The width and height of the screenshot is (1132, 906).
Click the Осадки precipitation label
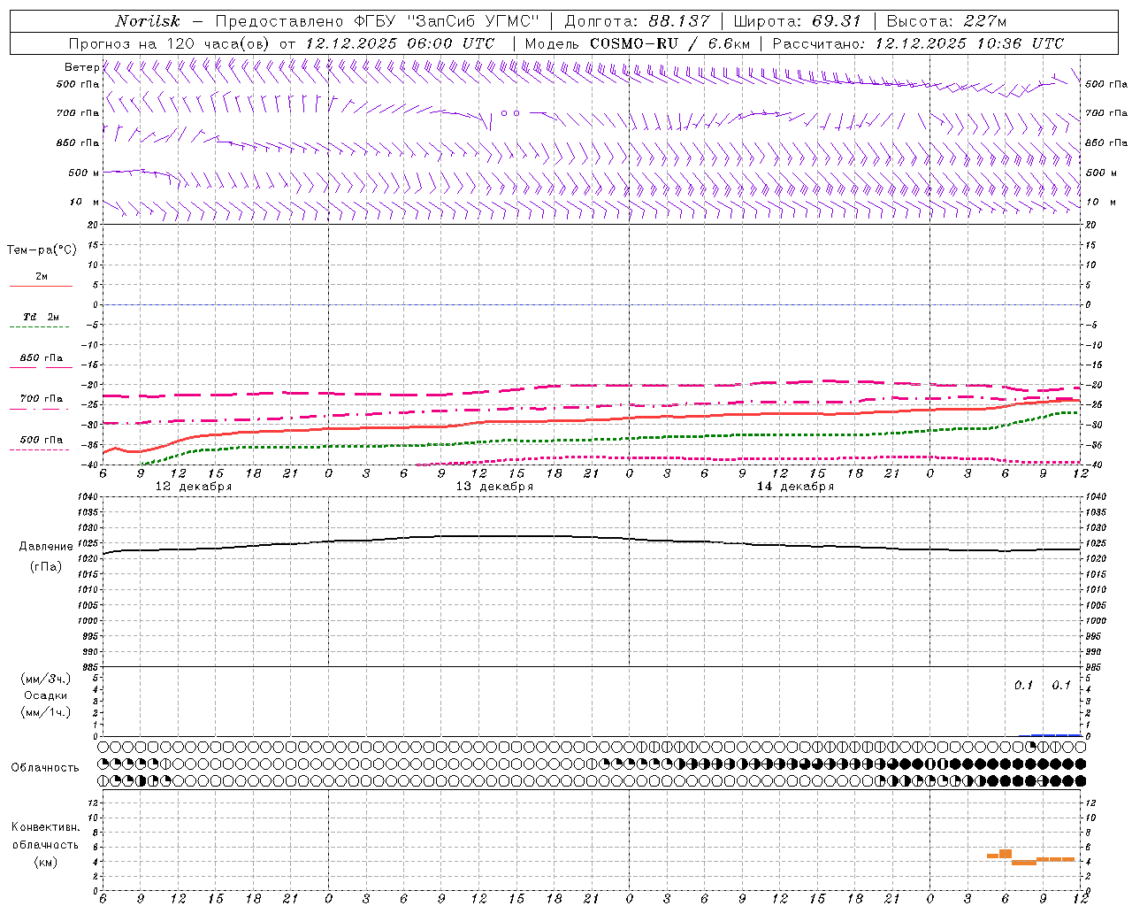(46, 695)
